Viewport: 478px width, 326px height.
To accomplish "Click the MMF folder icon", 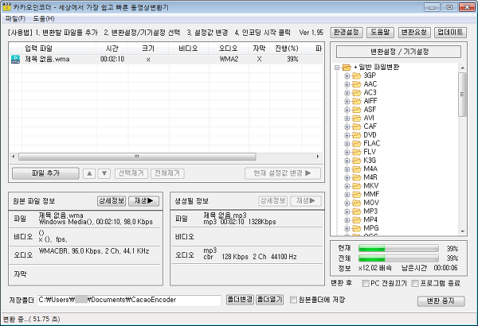I will (357, 194).
